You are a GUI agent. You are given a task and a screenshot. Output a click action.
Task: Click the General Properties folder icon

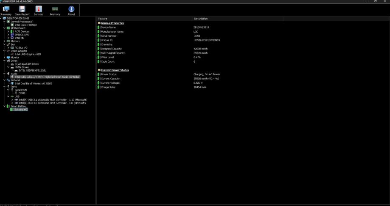99,23
